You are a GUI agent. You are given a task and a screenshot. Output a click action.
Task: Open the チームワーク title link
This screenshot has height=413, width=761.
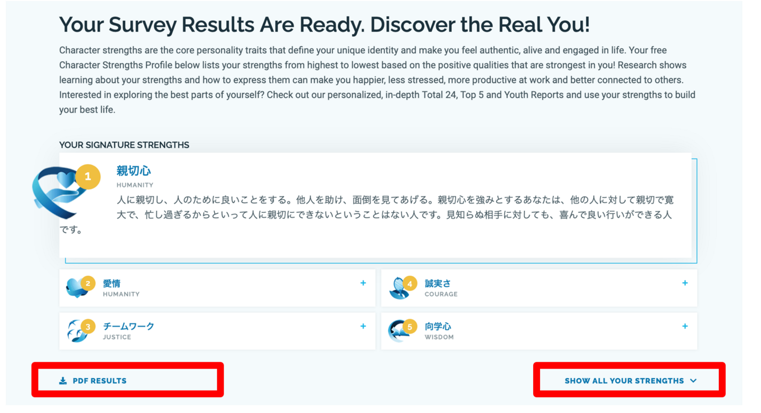pos(128,326)
